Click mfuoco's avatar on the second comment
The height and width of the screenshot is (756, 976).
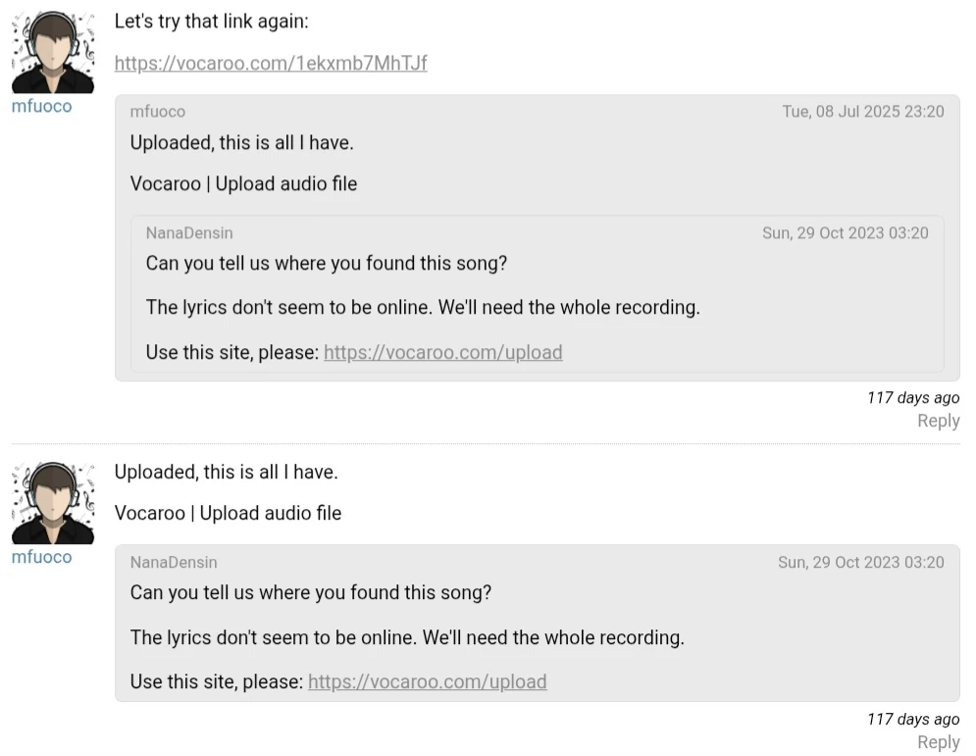coord(53,502)
